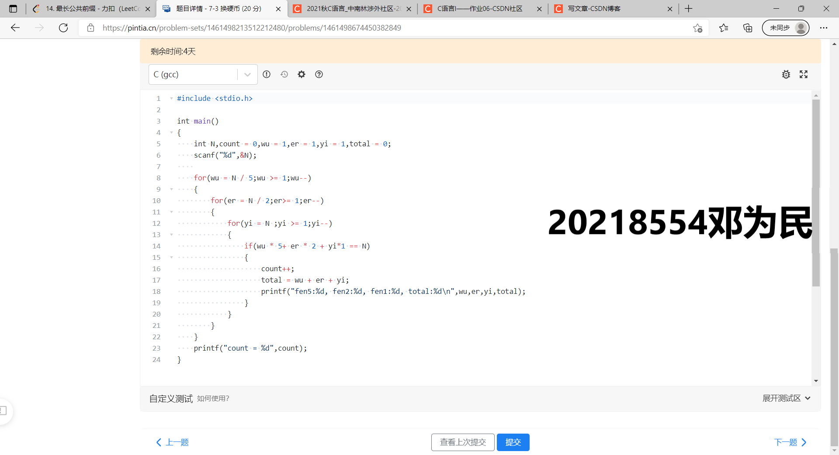Restore down the browser window
839x455 pixels.
(801, 9)
